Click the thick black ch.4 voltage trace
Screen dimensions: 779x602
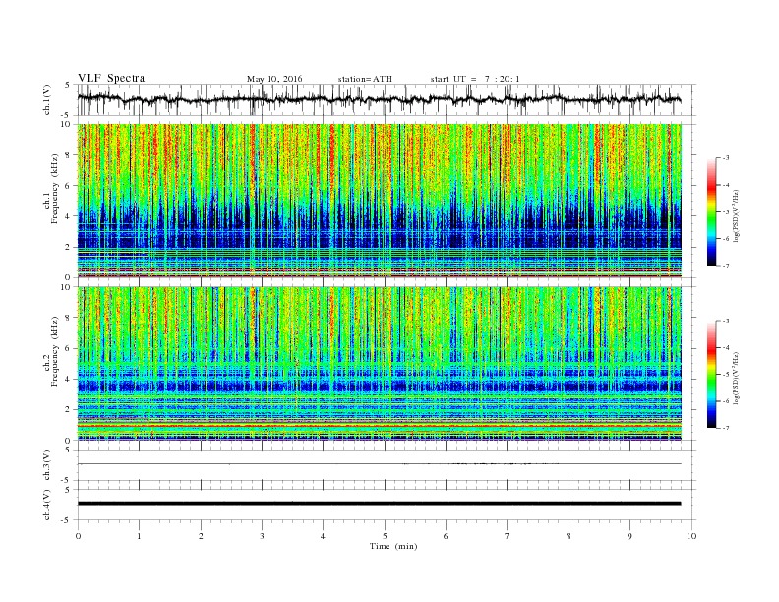pos(379,504)
